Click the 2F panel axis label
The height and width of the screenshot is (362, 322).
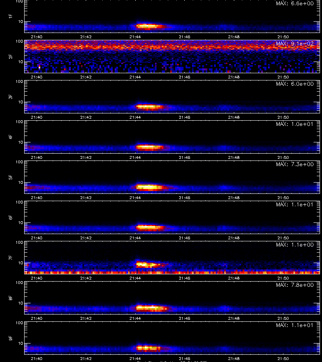[10, 57]
